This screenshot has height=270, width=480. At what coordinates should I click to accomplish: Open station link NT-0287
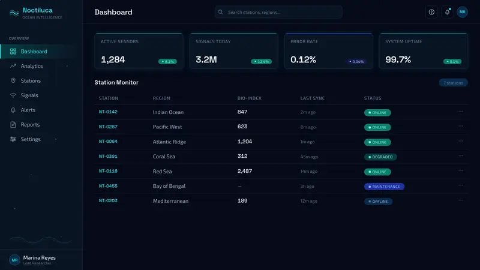coord(108,127)
